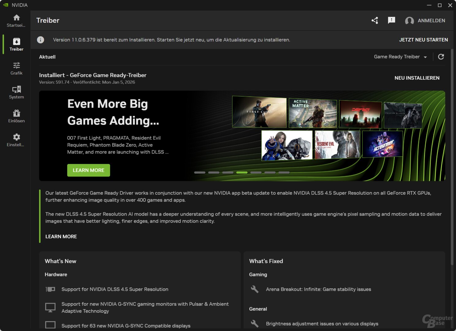Click the vertical scrollbar on the right
This screenshot has height=331, width=456.
tap(452, 153)
